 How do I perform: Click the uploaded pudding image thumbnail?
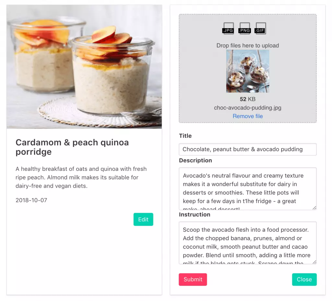tap(248, 71)
